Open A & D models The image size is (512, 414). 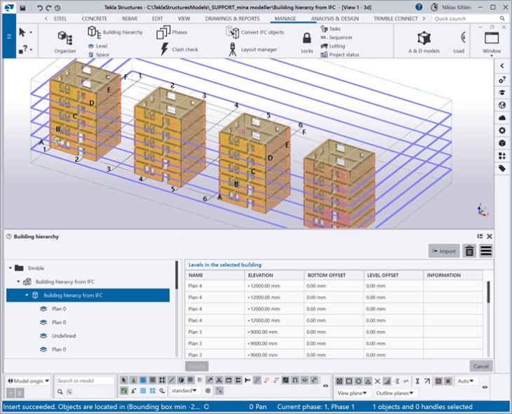[x=424, y=40]
